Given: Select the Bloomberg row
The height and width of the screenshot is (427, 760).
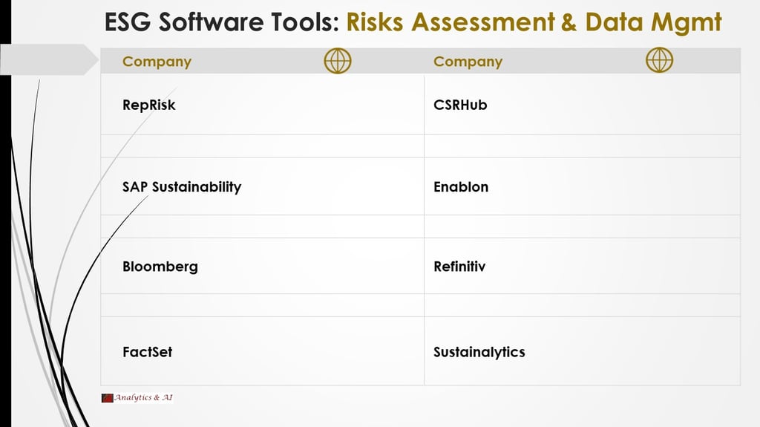Looking at the screenshot, I should (262, 266).
